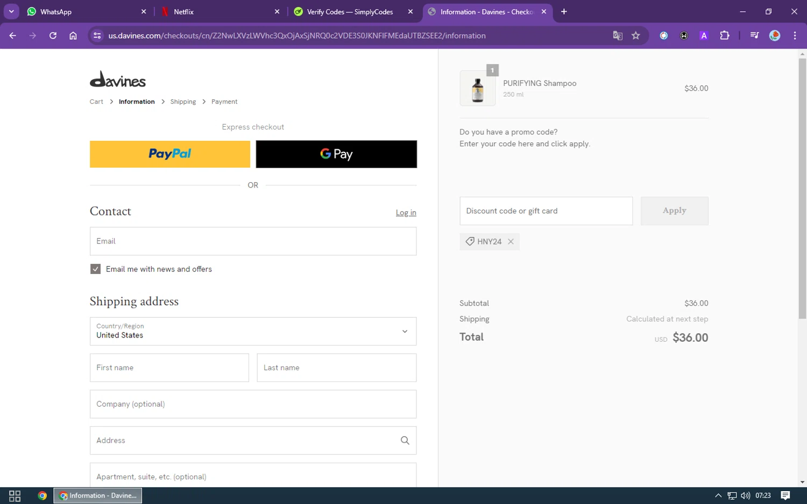Open the notification center icon
This screenshot has width=807, height=504.
pos(785,496)
